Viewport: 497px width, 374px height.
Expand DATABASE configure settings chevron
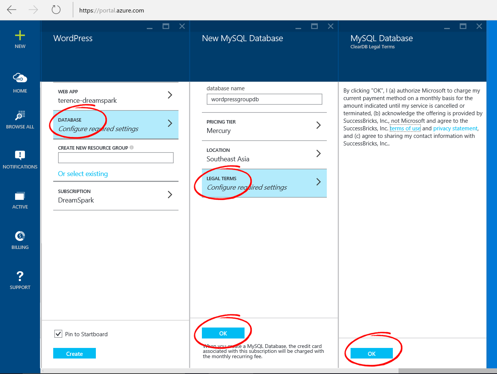pos(170,123)
